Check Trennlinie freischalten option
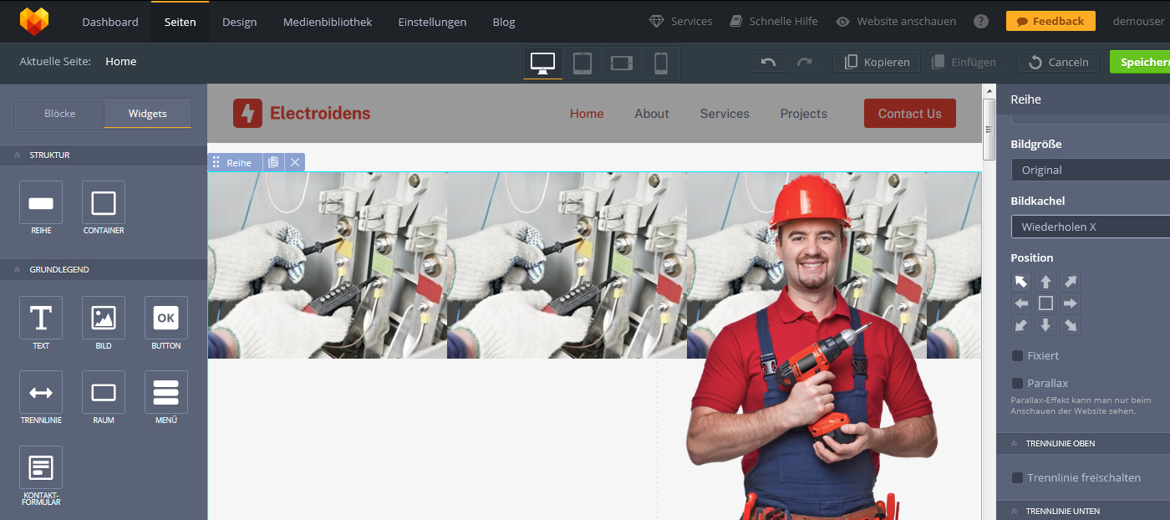1170x520 pixels. tap(1017, 477)
